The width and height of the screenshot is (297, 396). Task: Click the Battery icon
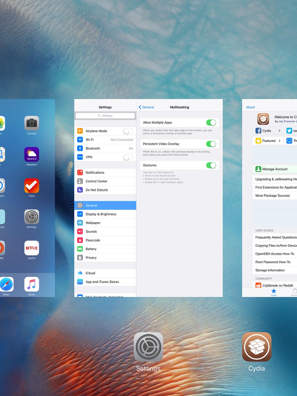pyautogui.click(x=80, y=249)
